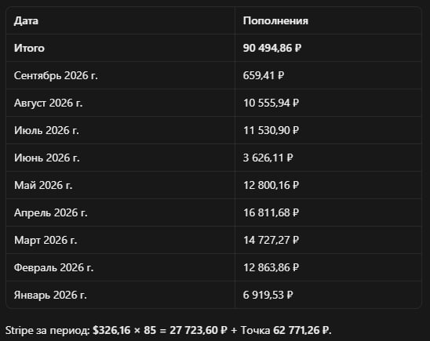Screen dimensions: 430x341
Task: Click the 6 919,53 ₽ amount for Январь
Action: click(268, 295)
